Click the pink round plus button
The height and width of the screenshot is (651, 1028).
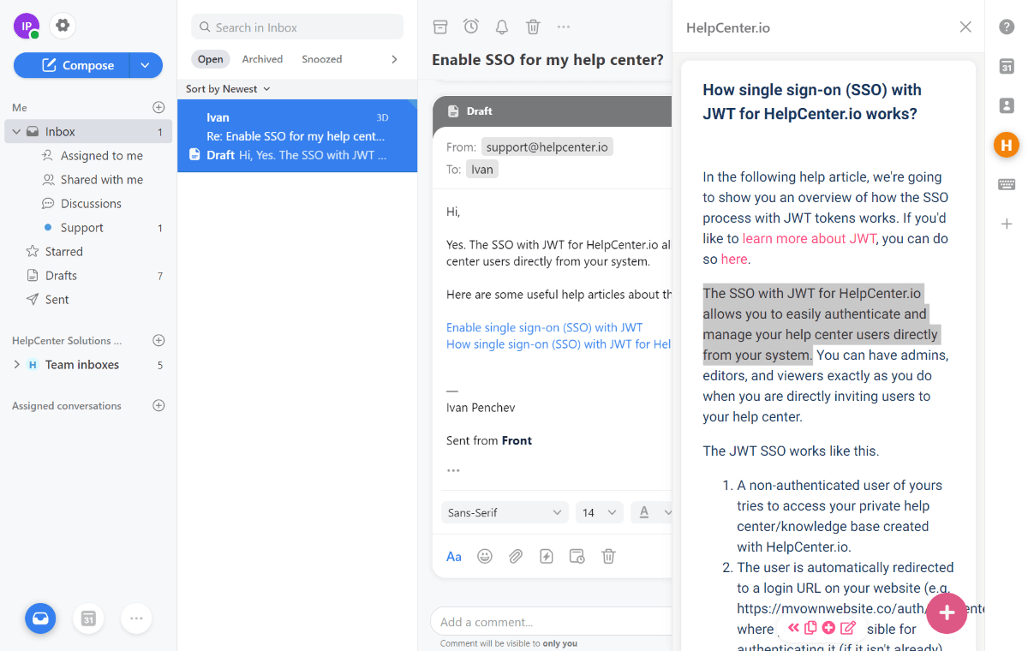[x=947, y=612]
